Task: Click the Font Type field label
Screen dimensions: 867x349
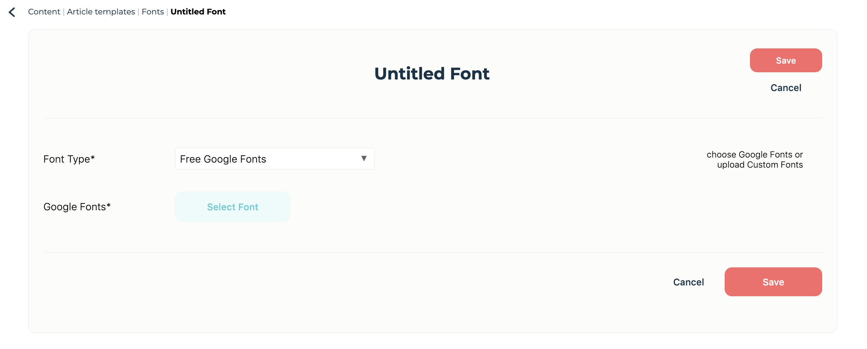Action: pos(69,159)
